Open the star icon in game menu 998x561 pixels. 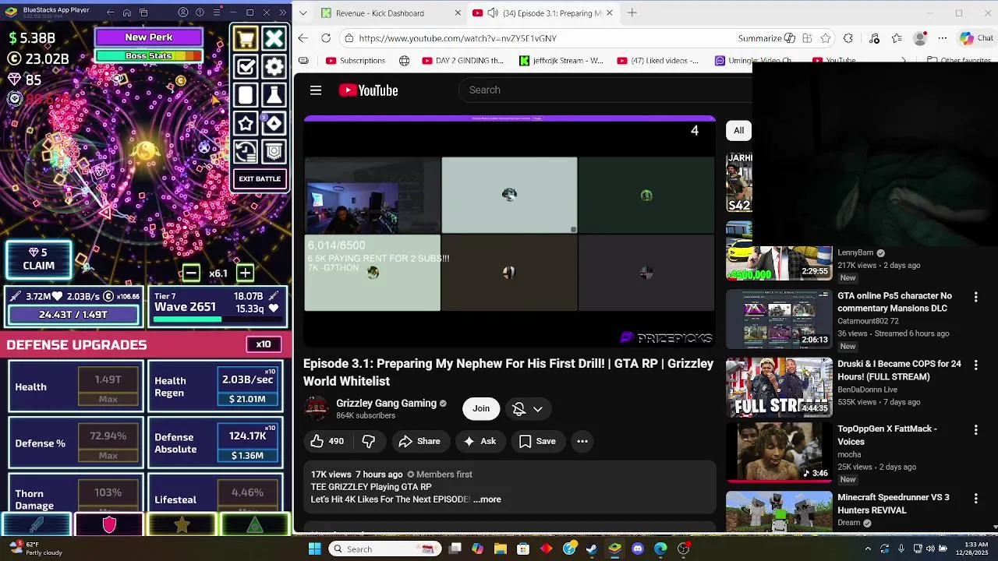click(x=246, y=123)
